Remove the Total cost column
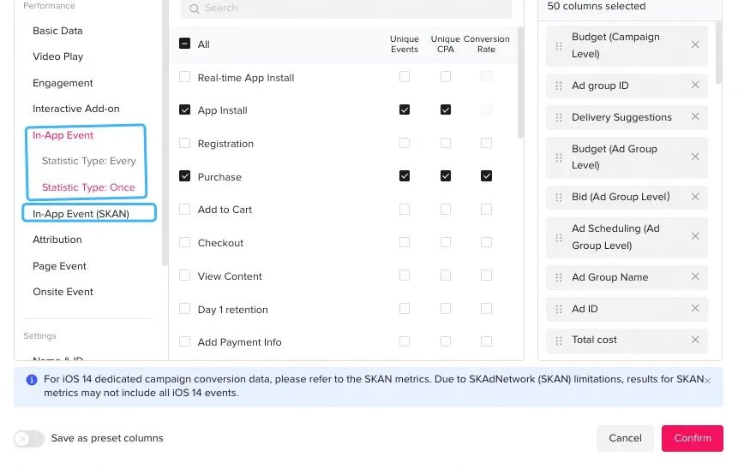Viewport: 738px width, 468px height. pos(695,340)
